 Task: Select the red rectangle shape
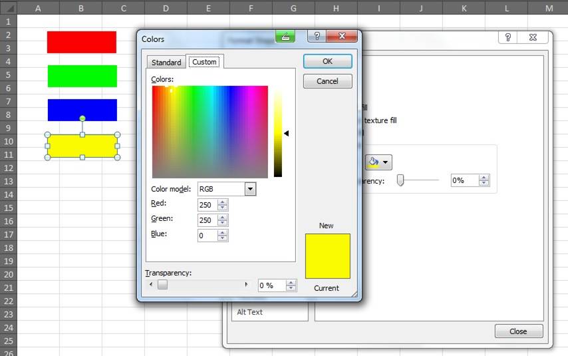[x=82, y=42]
